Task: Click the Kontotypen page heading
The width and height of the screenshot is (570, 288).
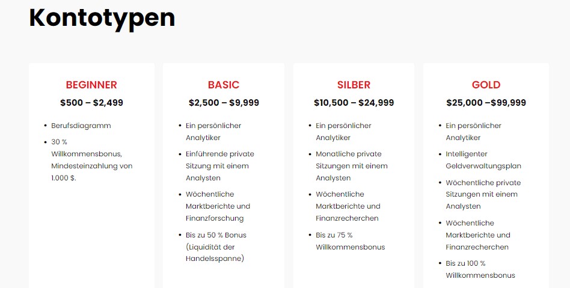Action: click(102, 18)
